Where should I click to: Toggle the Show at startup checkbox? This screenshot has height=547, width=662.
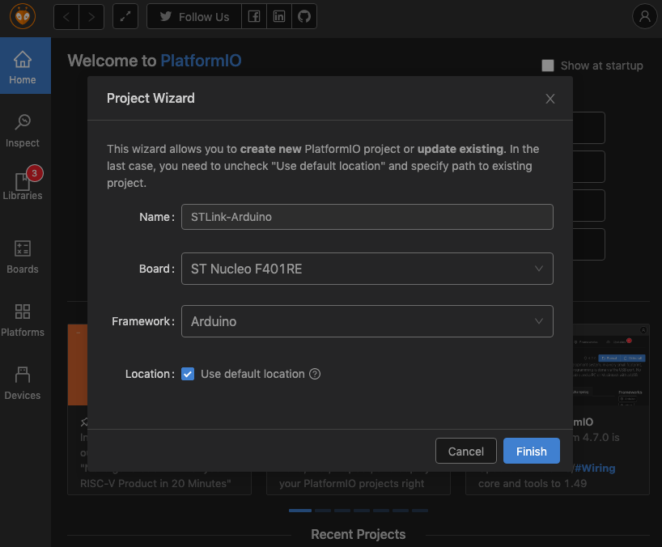coord(548,66)
